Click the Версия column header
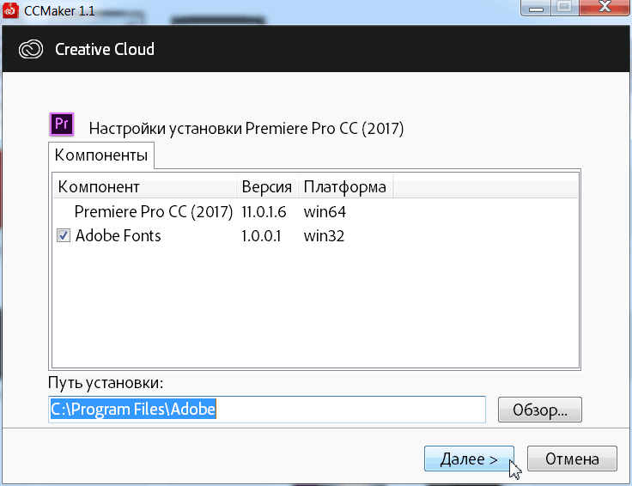The image size is (632, 486). pos(266,187)
